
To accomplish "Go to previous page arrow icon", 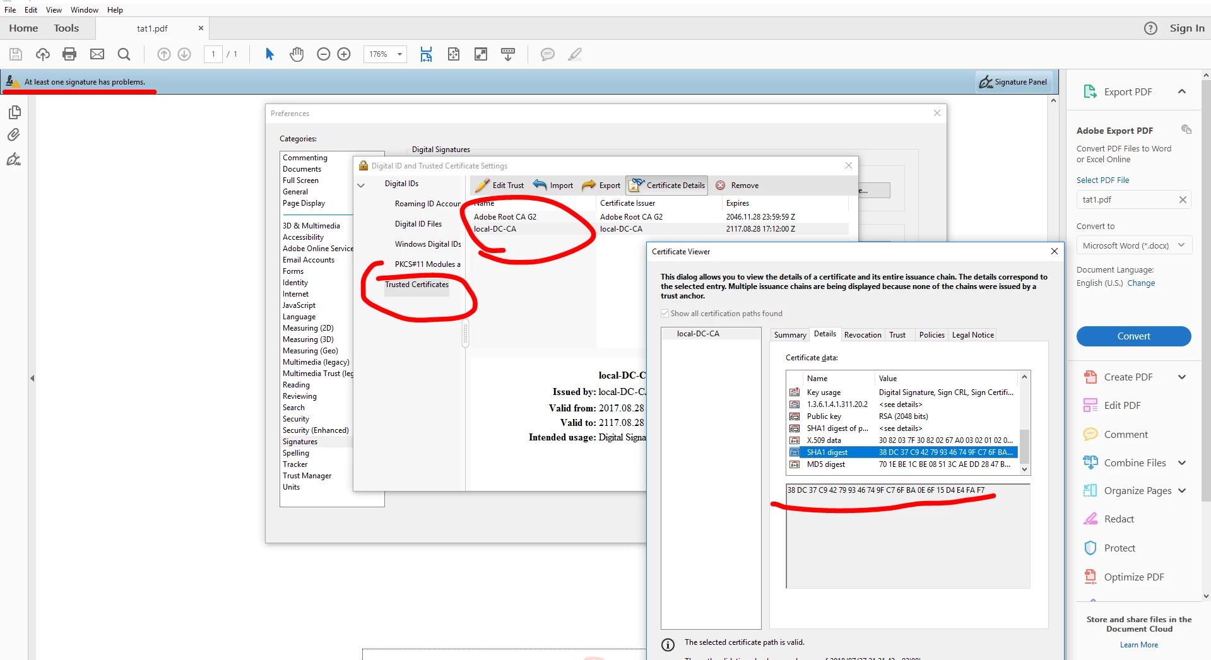I will 164,54.
